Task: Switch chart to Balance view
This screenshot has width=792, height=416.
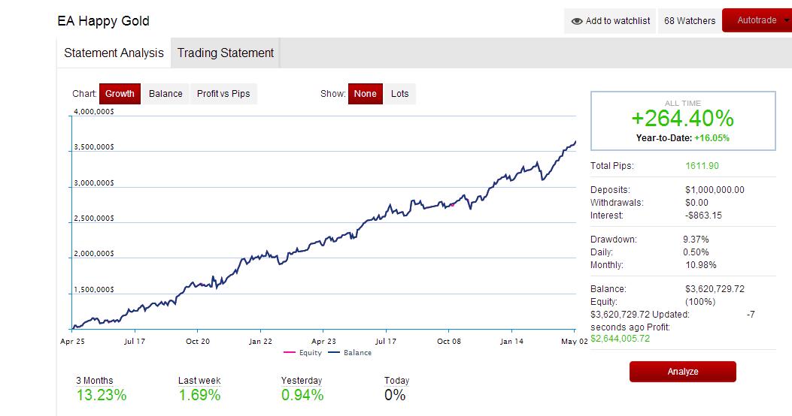Action: click(165, 94)
